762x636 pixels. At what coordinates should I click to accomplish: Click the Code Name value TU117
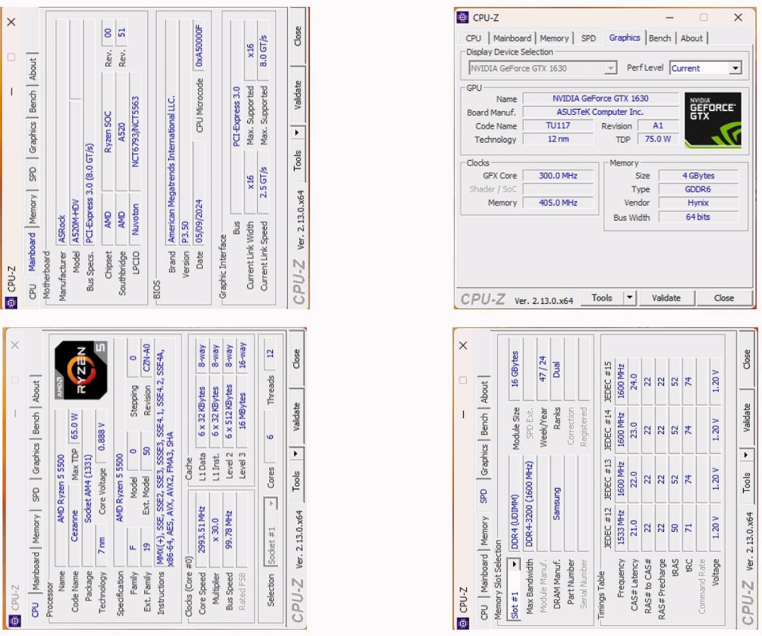558,126
